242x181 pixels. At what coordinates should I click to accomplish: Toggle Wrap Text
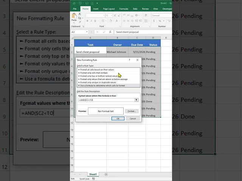146,15
